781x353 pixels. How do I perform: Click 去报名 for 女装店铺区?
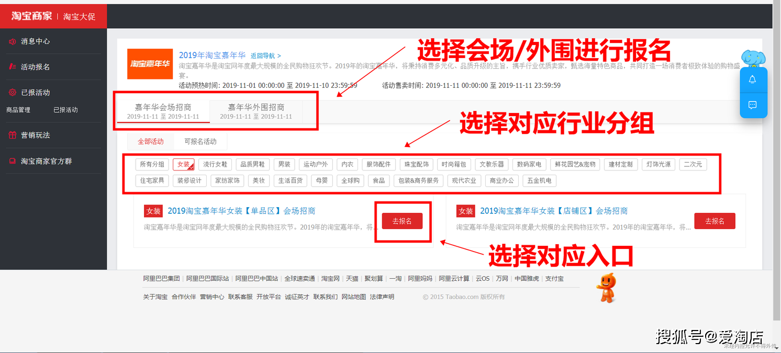(x=715, y=221)
